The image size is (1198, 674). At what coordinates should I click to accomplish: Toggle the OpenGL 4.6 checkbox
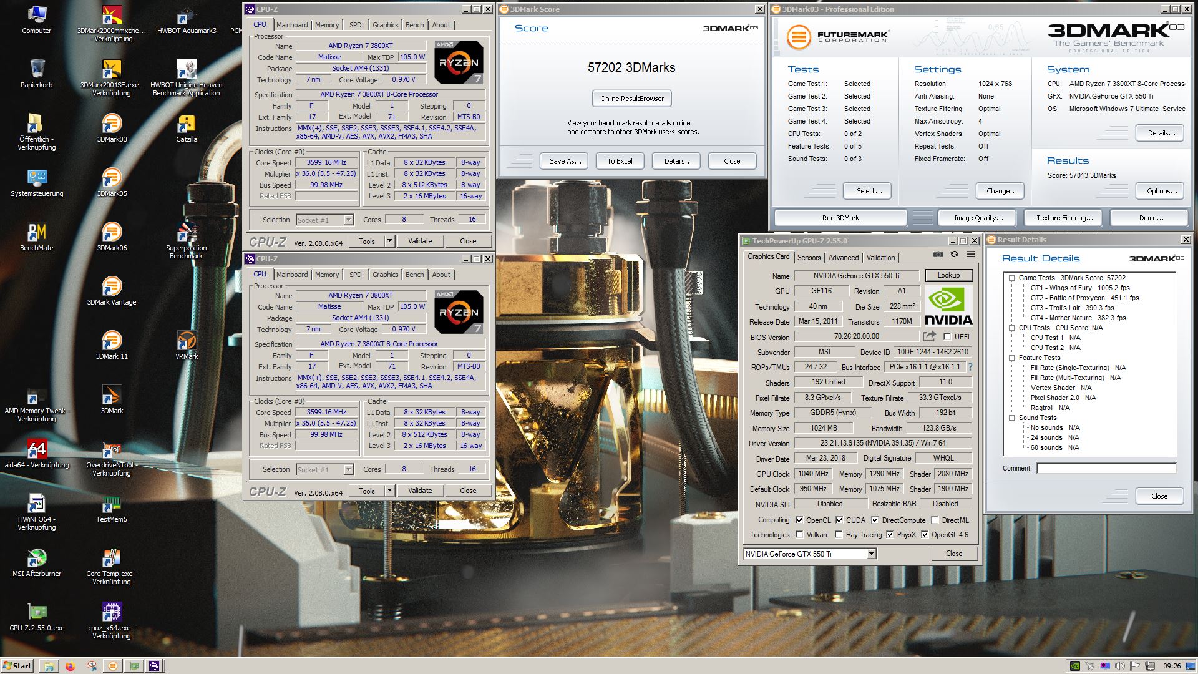pyautogui.click(x=925, y=535)
